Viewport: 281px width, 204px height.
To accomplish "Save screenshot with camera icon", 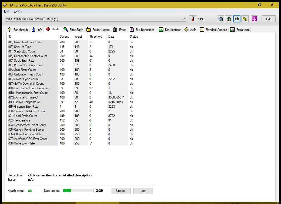I will pyautogui.click(x=237, y=19).
